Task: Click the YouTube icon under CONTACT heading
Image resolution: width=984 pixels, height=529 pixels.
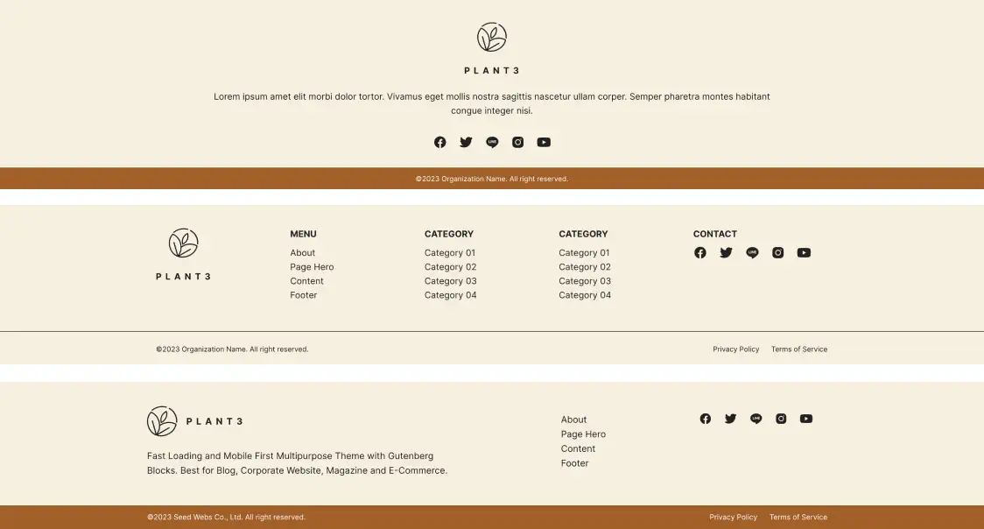Action: [x=804, y=252]
